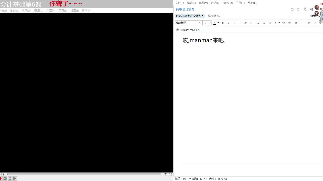Screen dimensions: 323x181
Task: Open the 工具(T) menu in the note editor
Action: coord(240,3)
